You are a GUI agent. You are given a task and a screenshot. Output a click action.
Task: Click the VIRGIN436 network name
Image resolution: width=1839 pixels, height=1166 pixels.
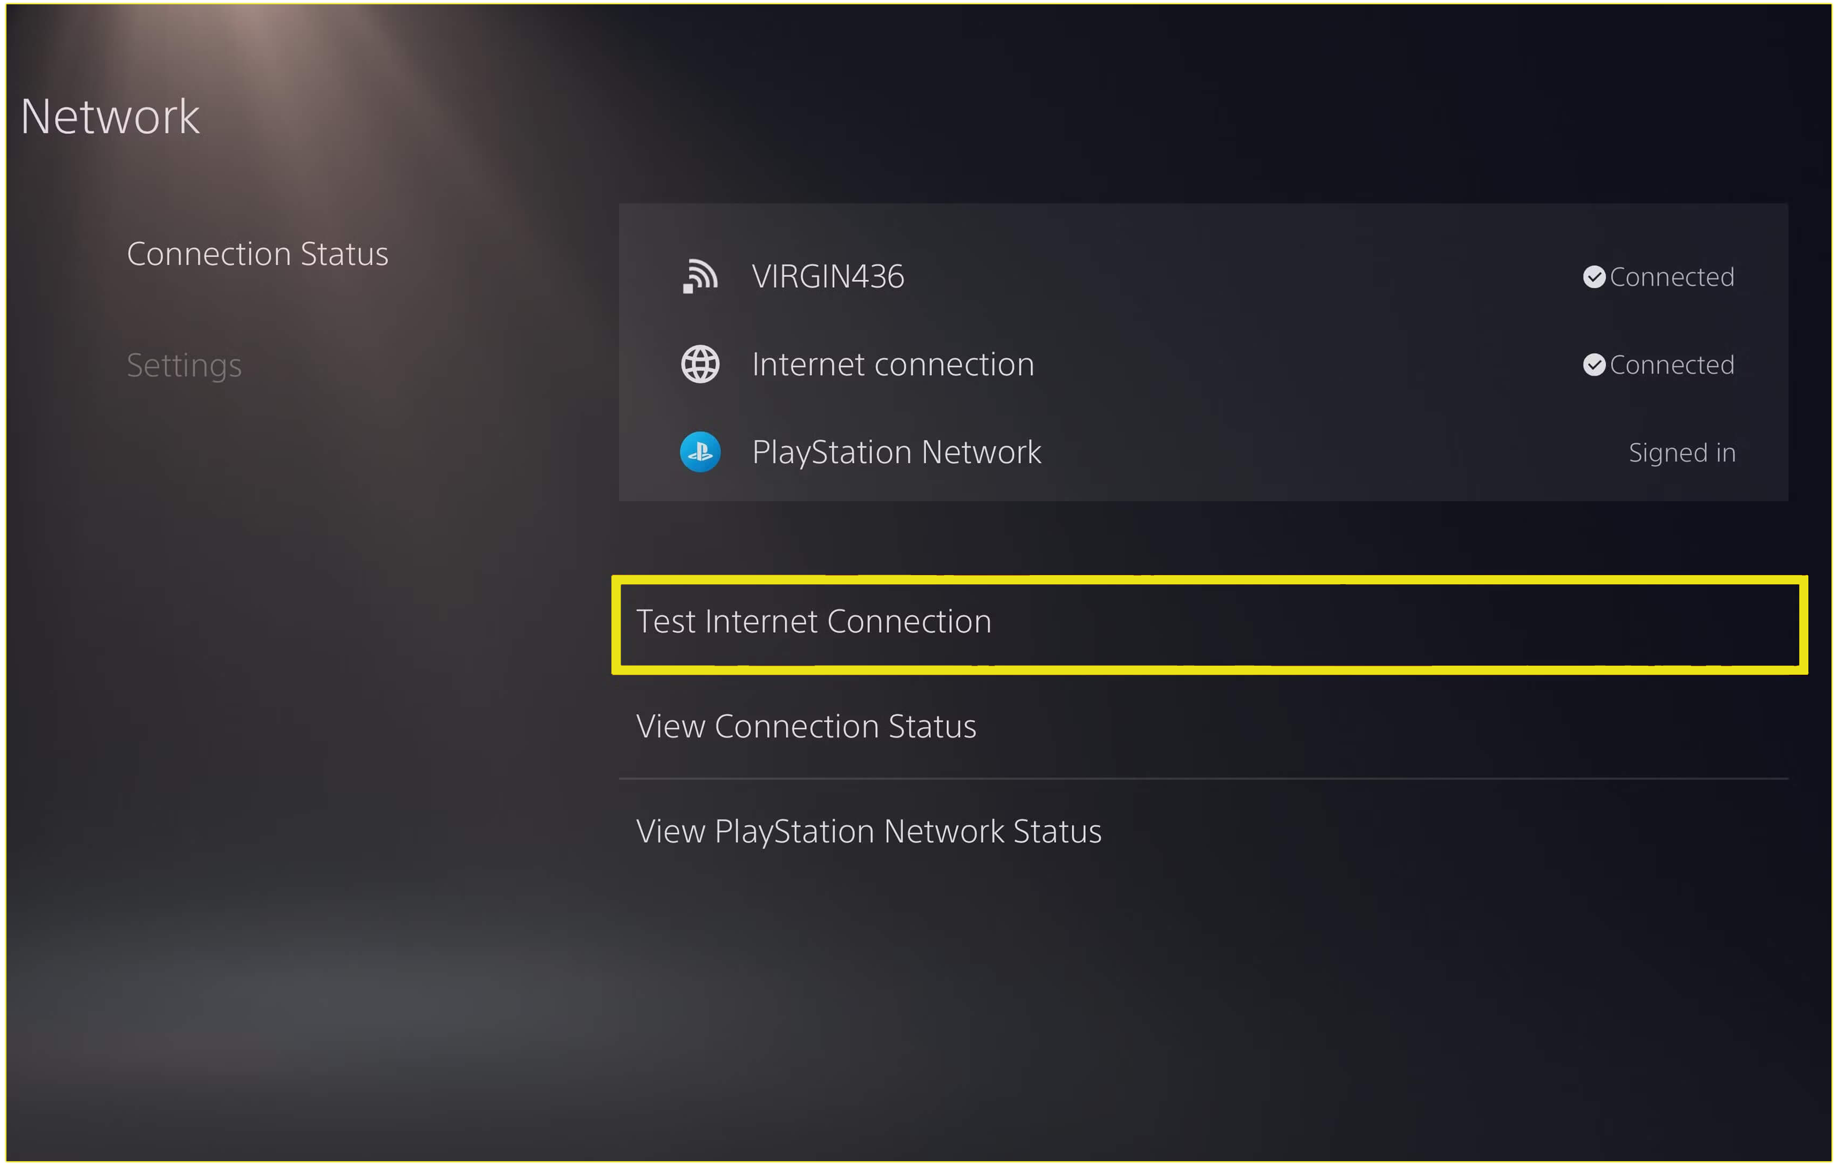pos(828,276)
